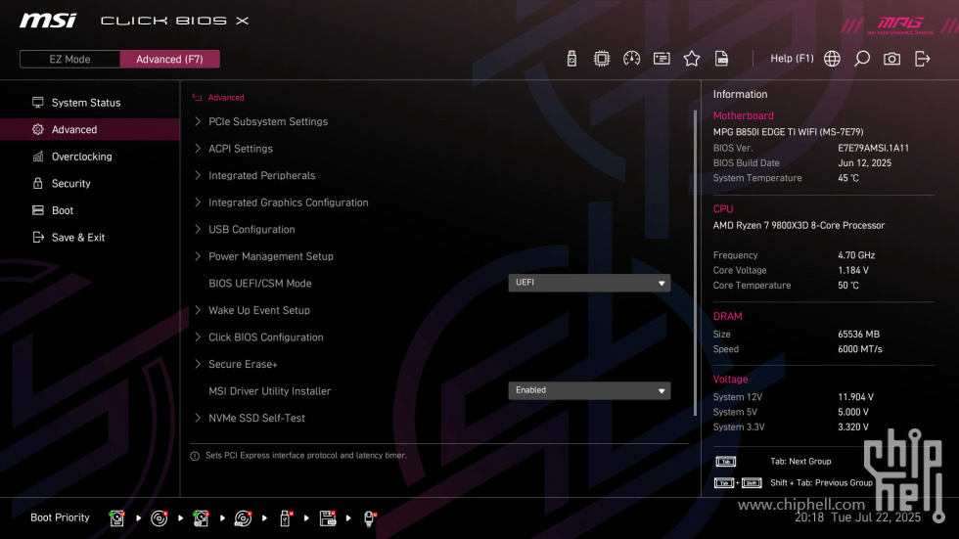Click the 'MPG B850I EDGE TI WIFI (MS-7E79)' text
The image size is (959, 539).
coord(789,132)
